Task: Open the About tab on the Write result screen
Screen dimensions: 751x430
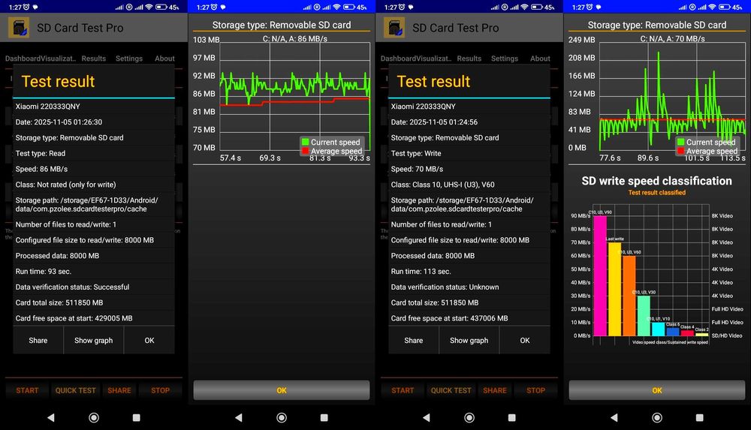Action: click(540, 59)
